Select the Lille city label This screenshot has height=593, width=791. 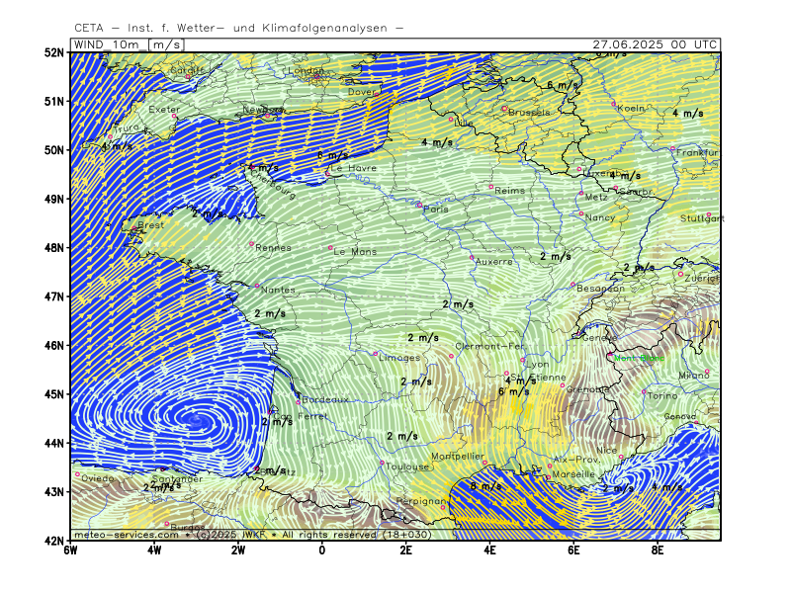[464, 123]
